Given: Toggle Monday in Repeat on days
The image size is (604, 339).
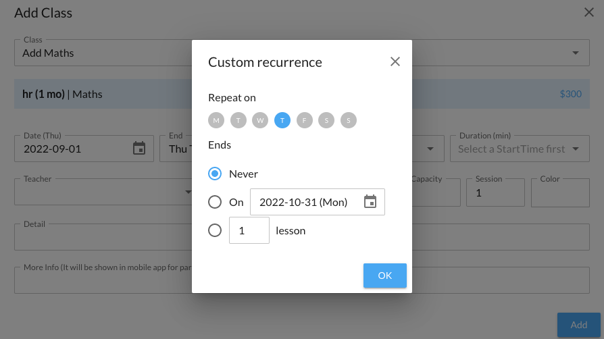Looking at the screenshot, I should click(216, 121).
